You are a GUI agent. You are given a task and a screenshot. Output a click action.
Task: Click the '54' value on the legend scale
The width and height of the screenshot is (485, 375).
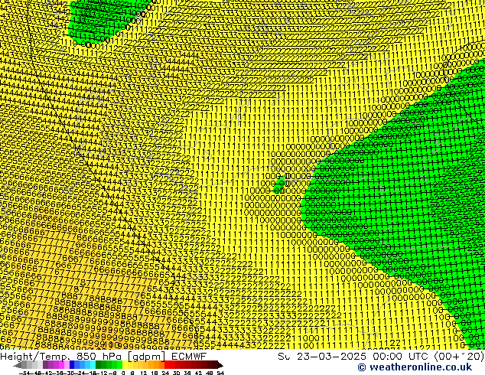click(x=221, y=373)
